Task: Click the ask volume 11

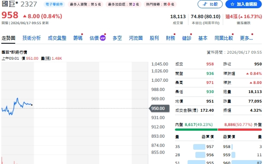Action: pyautogui.click(x=260, y=155)
